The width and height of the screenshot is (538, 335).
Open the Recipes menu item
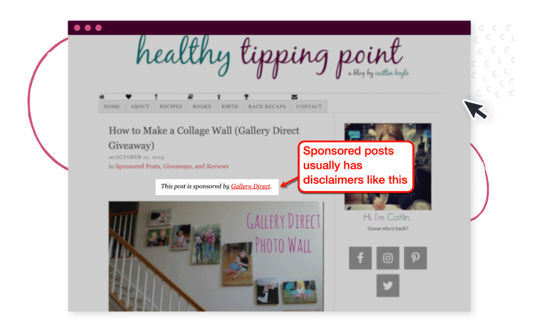coord(171,106)
